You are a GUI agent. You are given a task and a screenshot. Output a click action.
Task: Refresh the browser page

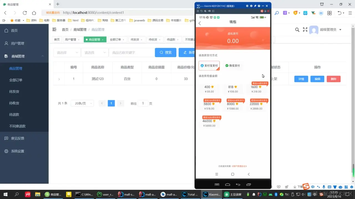coord(25,13)
